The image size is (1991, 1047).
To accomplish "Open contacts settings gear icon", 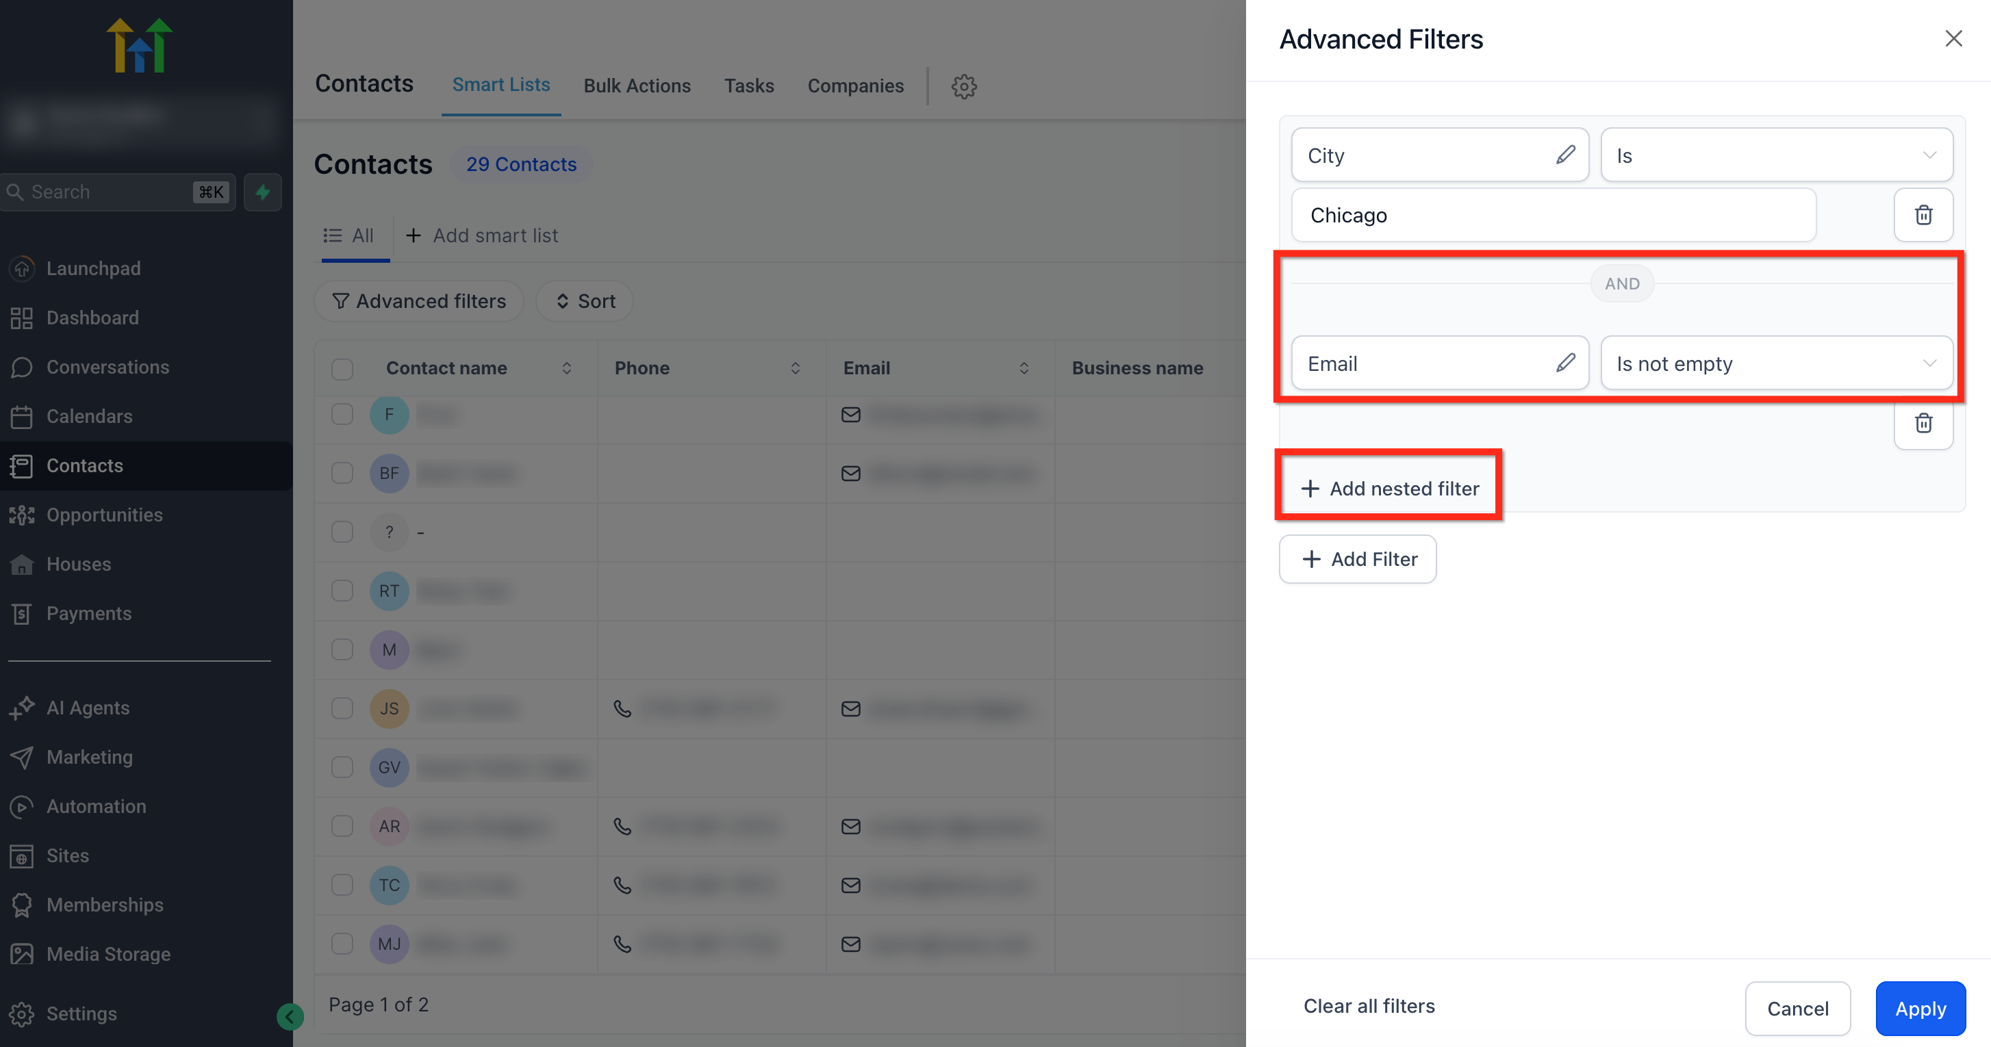I will [x=964, y=86].
